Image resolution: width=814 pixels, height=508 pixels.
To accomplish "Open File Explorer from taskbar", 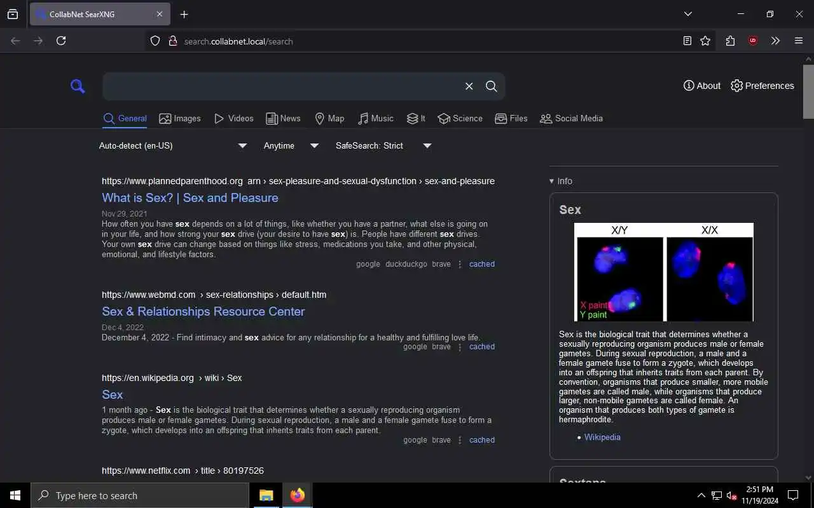I will tap(266, 495).
